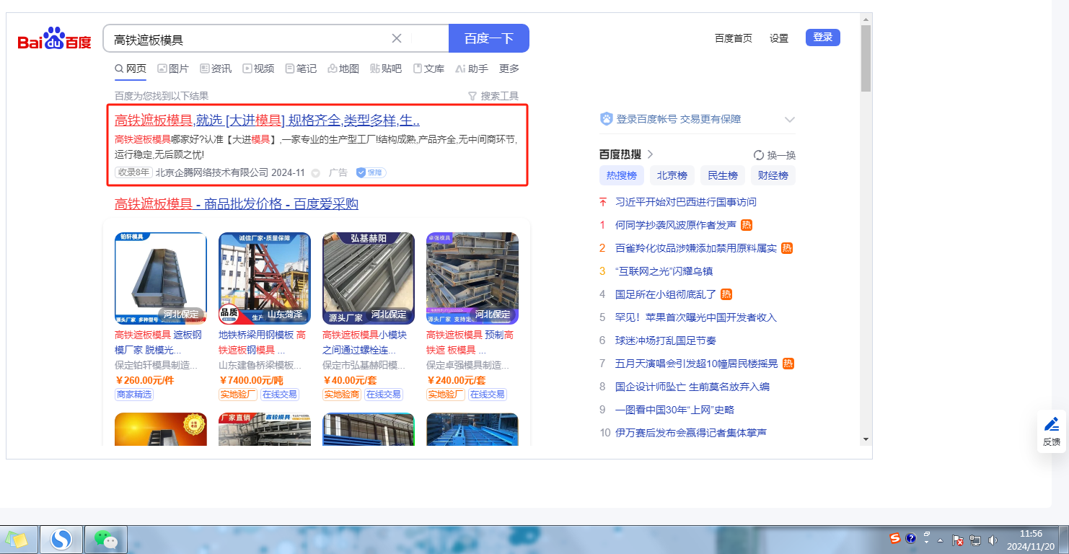The height and width of the screenshot is (554, 1069).
Task: Open the 更多 menu
Action: tap(509, 69)
